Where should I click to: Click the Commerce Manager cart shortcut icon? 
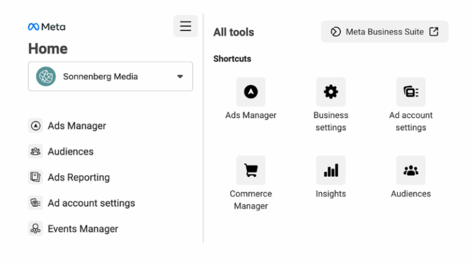[x=251, y=170]
